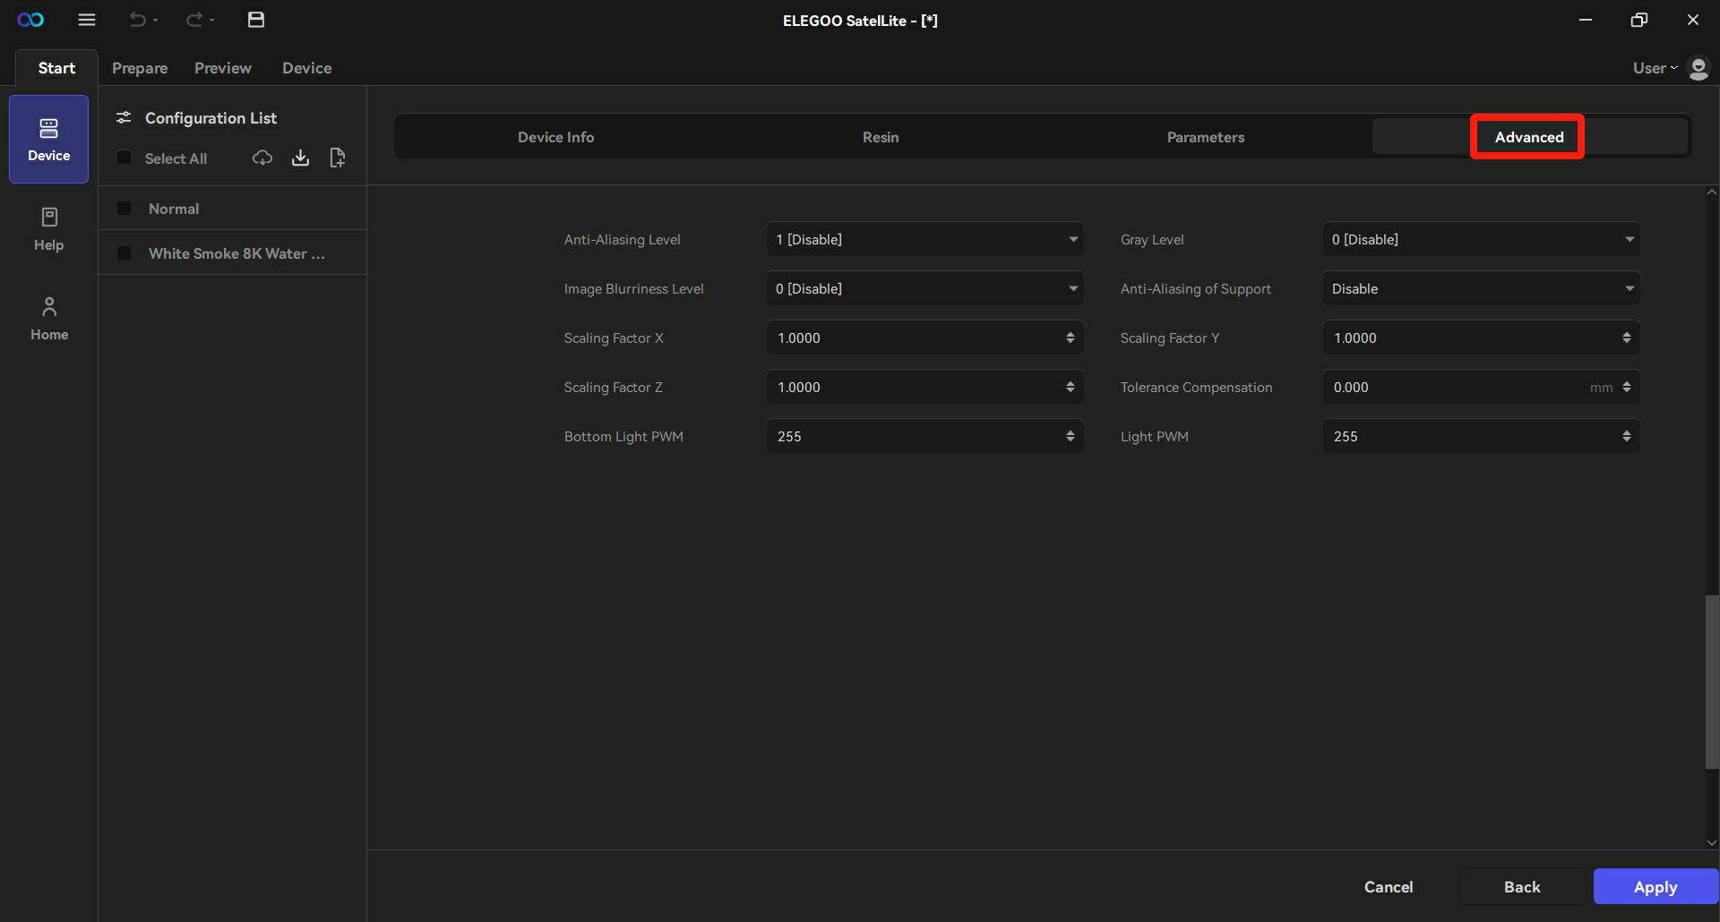Screen dimensions: 1720x922
Task: Click the Cancel button
Action: coord(1389,886)
